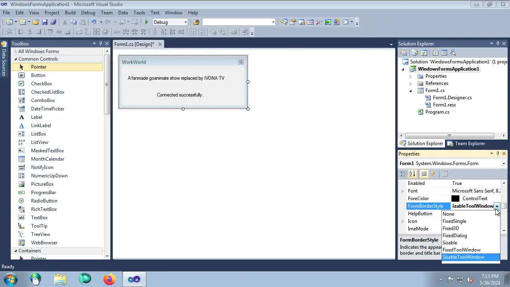Open the Team menu
Viewport: 510px width, 287px height.
pyautogui.click(x=106, y=13)
